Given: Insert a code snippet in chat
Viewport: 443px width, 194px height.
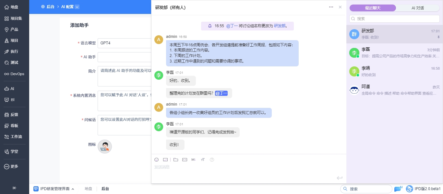Looking at the screenshot, I should click(x=185, y=160).
